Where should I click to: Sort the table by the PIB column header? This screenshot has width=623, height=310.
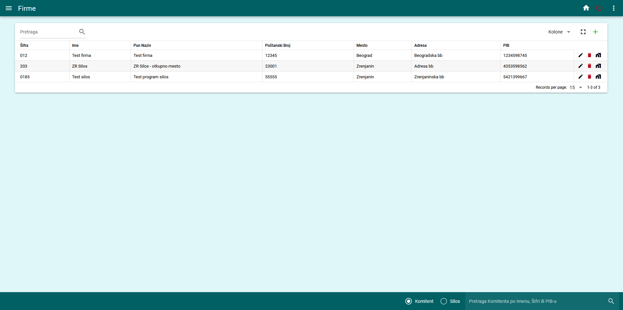pos(506,45)
